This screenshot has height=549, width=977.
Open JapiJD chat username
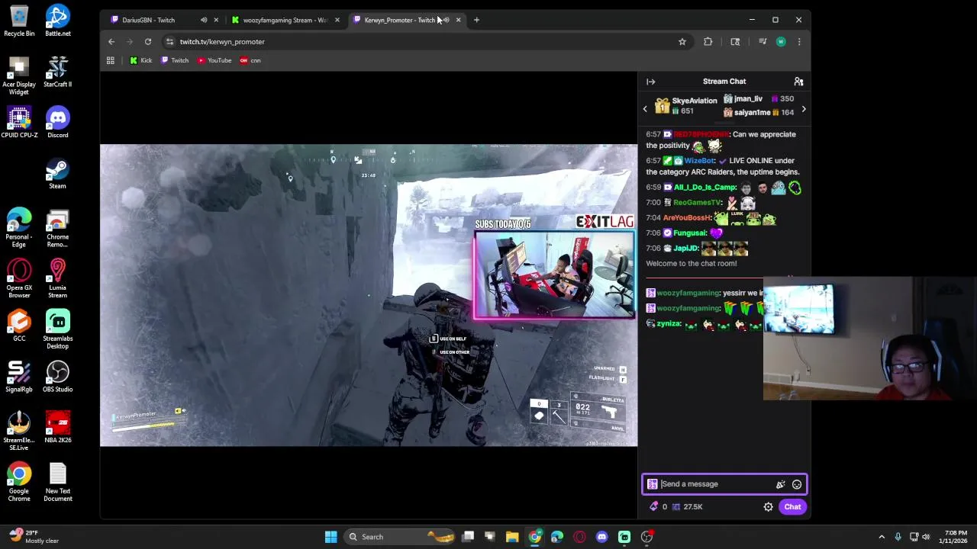point(685,249)
